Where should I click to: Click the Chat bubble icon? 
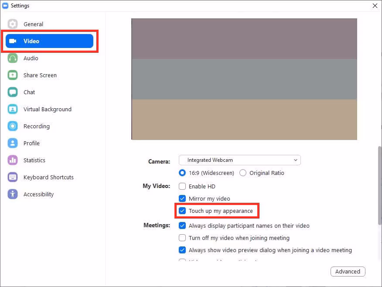tap(13, 92)
